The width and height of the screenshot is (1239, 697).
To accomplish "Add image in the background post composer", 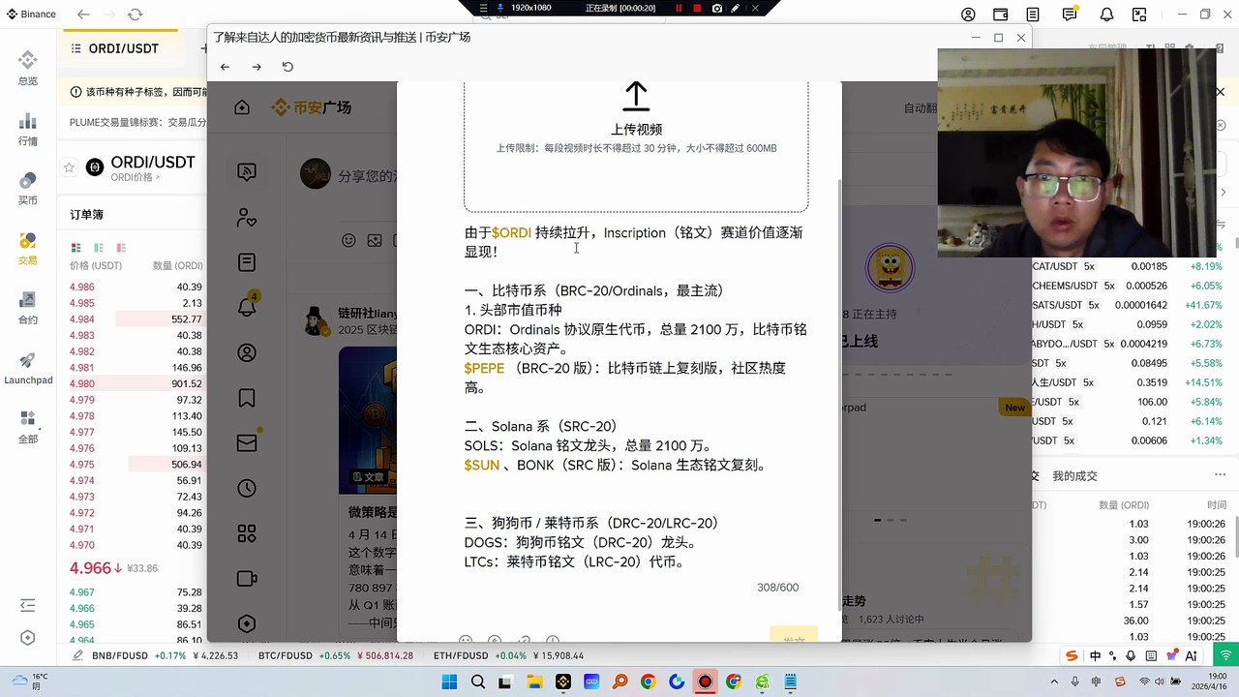I will pos(375,240).
